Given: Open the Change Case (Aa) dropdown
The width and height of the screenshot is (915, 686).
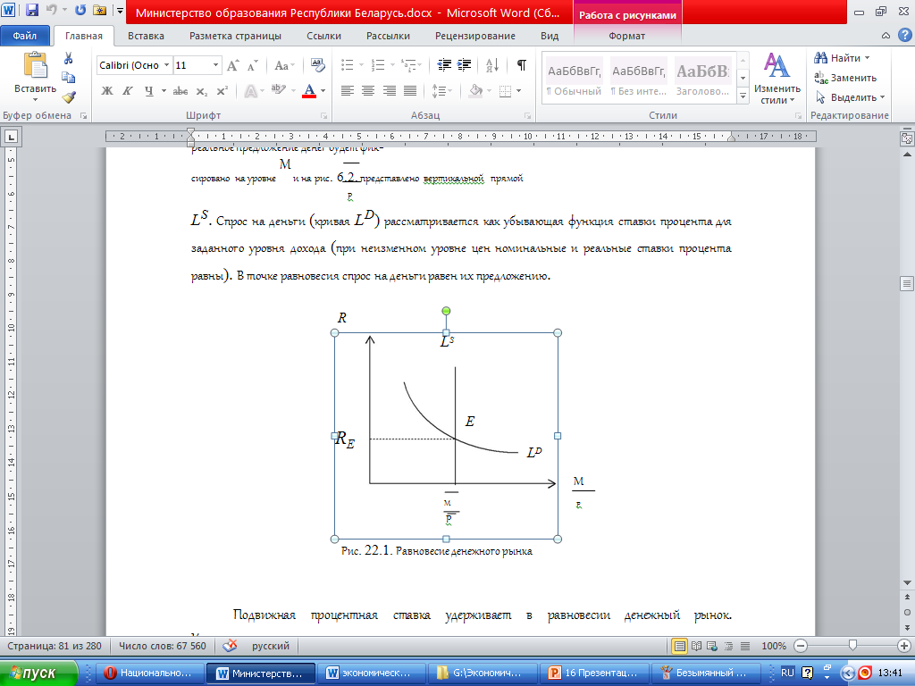Looking at the screenshot, I should (284, 65).
